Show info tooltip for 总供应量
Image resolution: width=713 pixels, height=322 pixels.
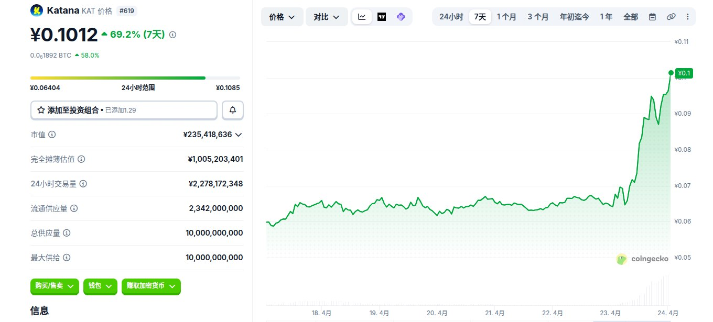(67, 233)
